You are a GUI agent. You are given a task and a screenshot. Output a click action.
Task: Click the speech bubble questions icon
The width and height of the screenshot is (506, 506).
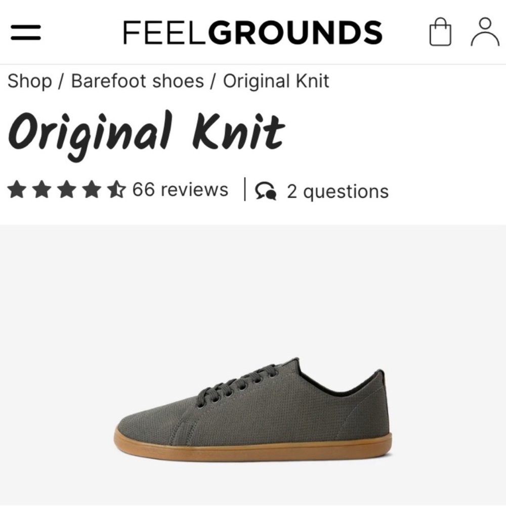265,191
